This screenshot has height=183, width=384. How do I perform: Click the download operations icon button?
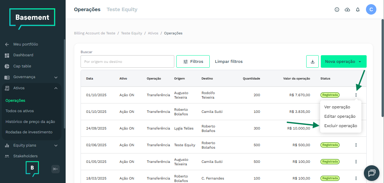[312, 61]
